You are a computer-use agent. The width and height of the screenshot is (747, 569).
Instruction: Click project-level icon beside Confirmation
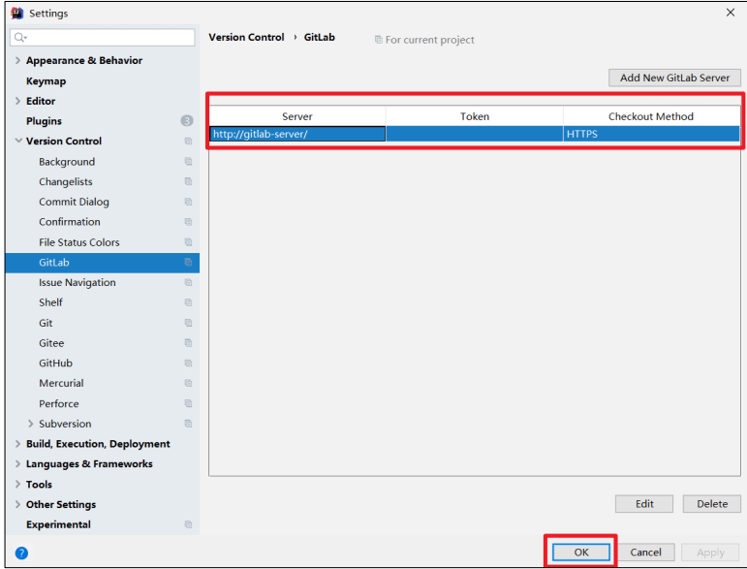click(x=188, y=222)
